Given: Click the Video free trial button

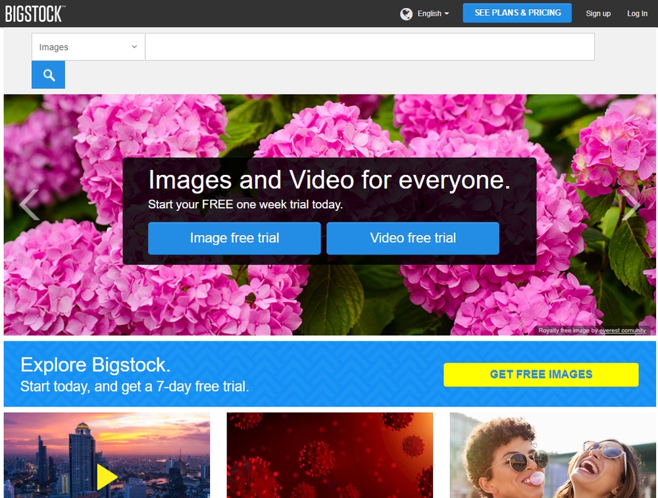Looking at the screenshot, I should pos(413,239).
